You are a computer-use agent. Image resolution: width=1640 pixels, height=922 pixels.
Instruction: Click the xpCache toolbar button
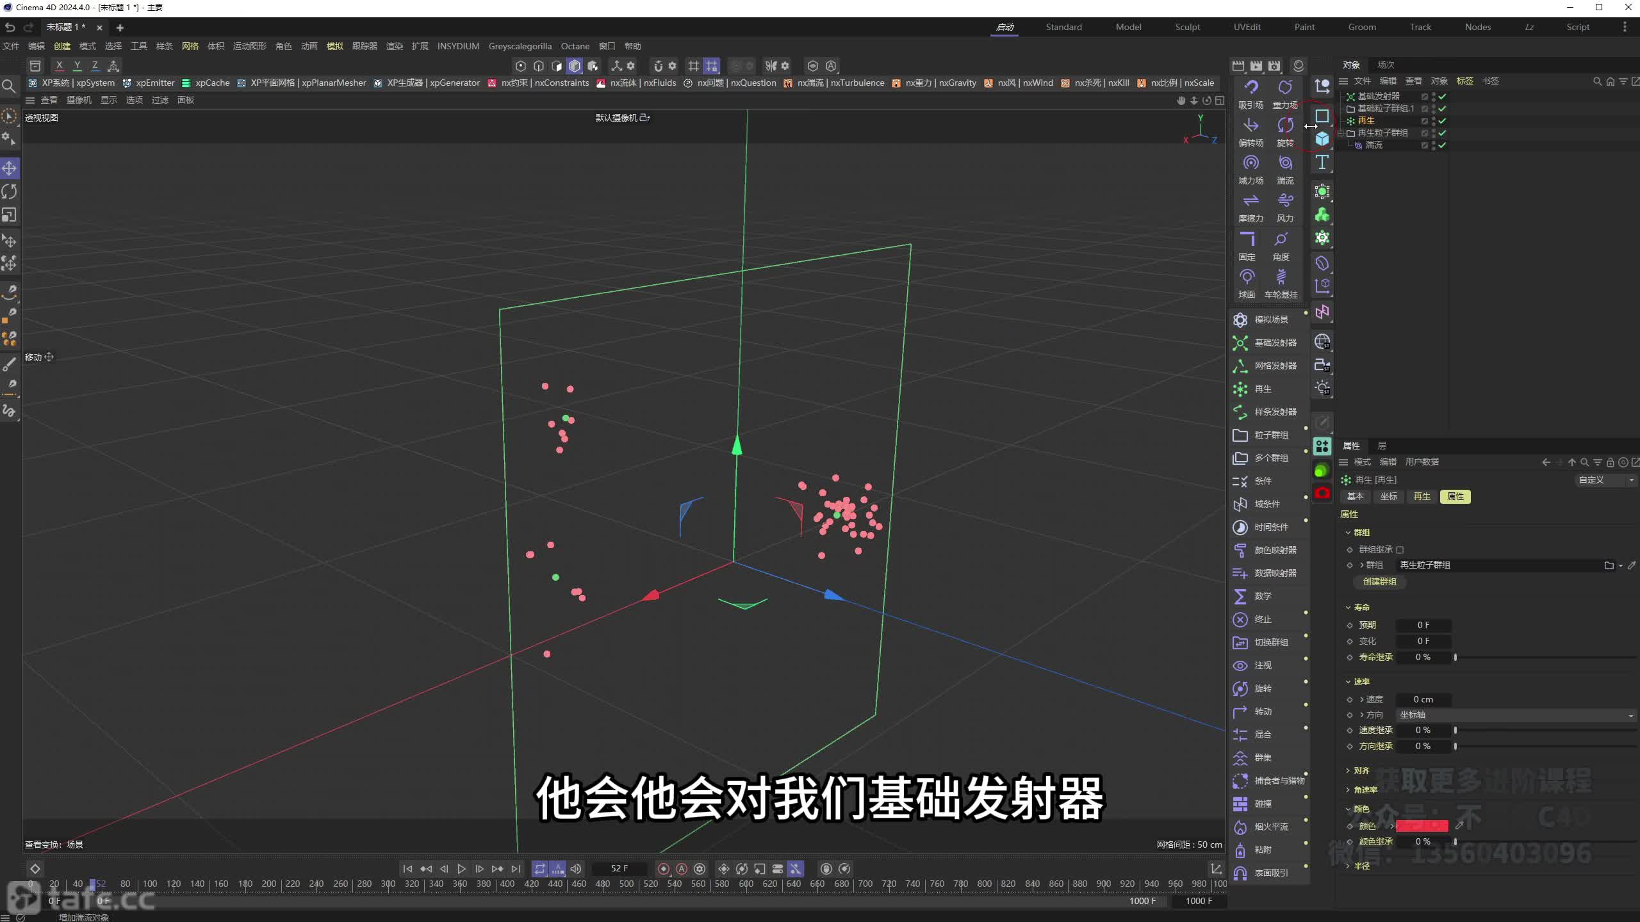[206, 83]
